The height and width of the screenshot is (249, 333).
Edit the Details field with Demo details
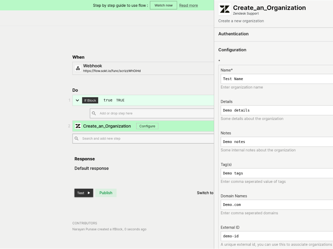(x=276, y=110)
